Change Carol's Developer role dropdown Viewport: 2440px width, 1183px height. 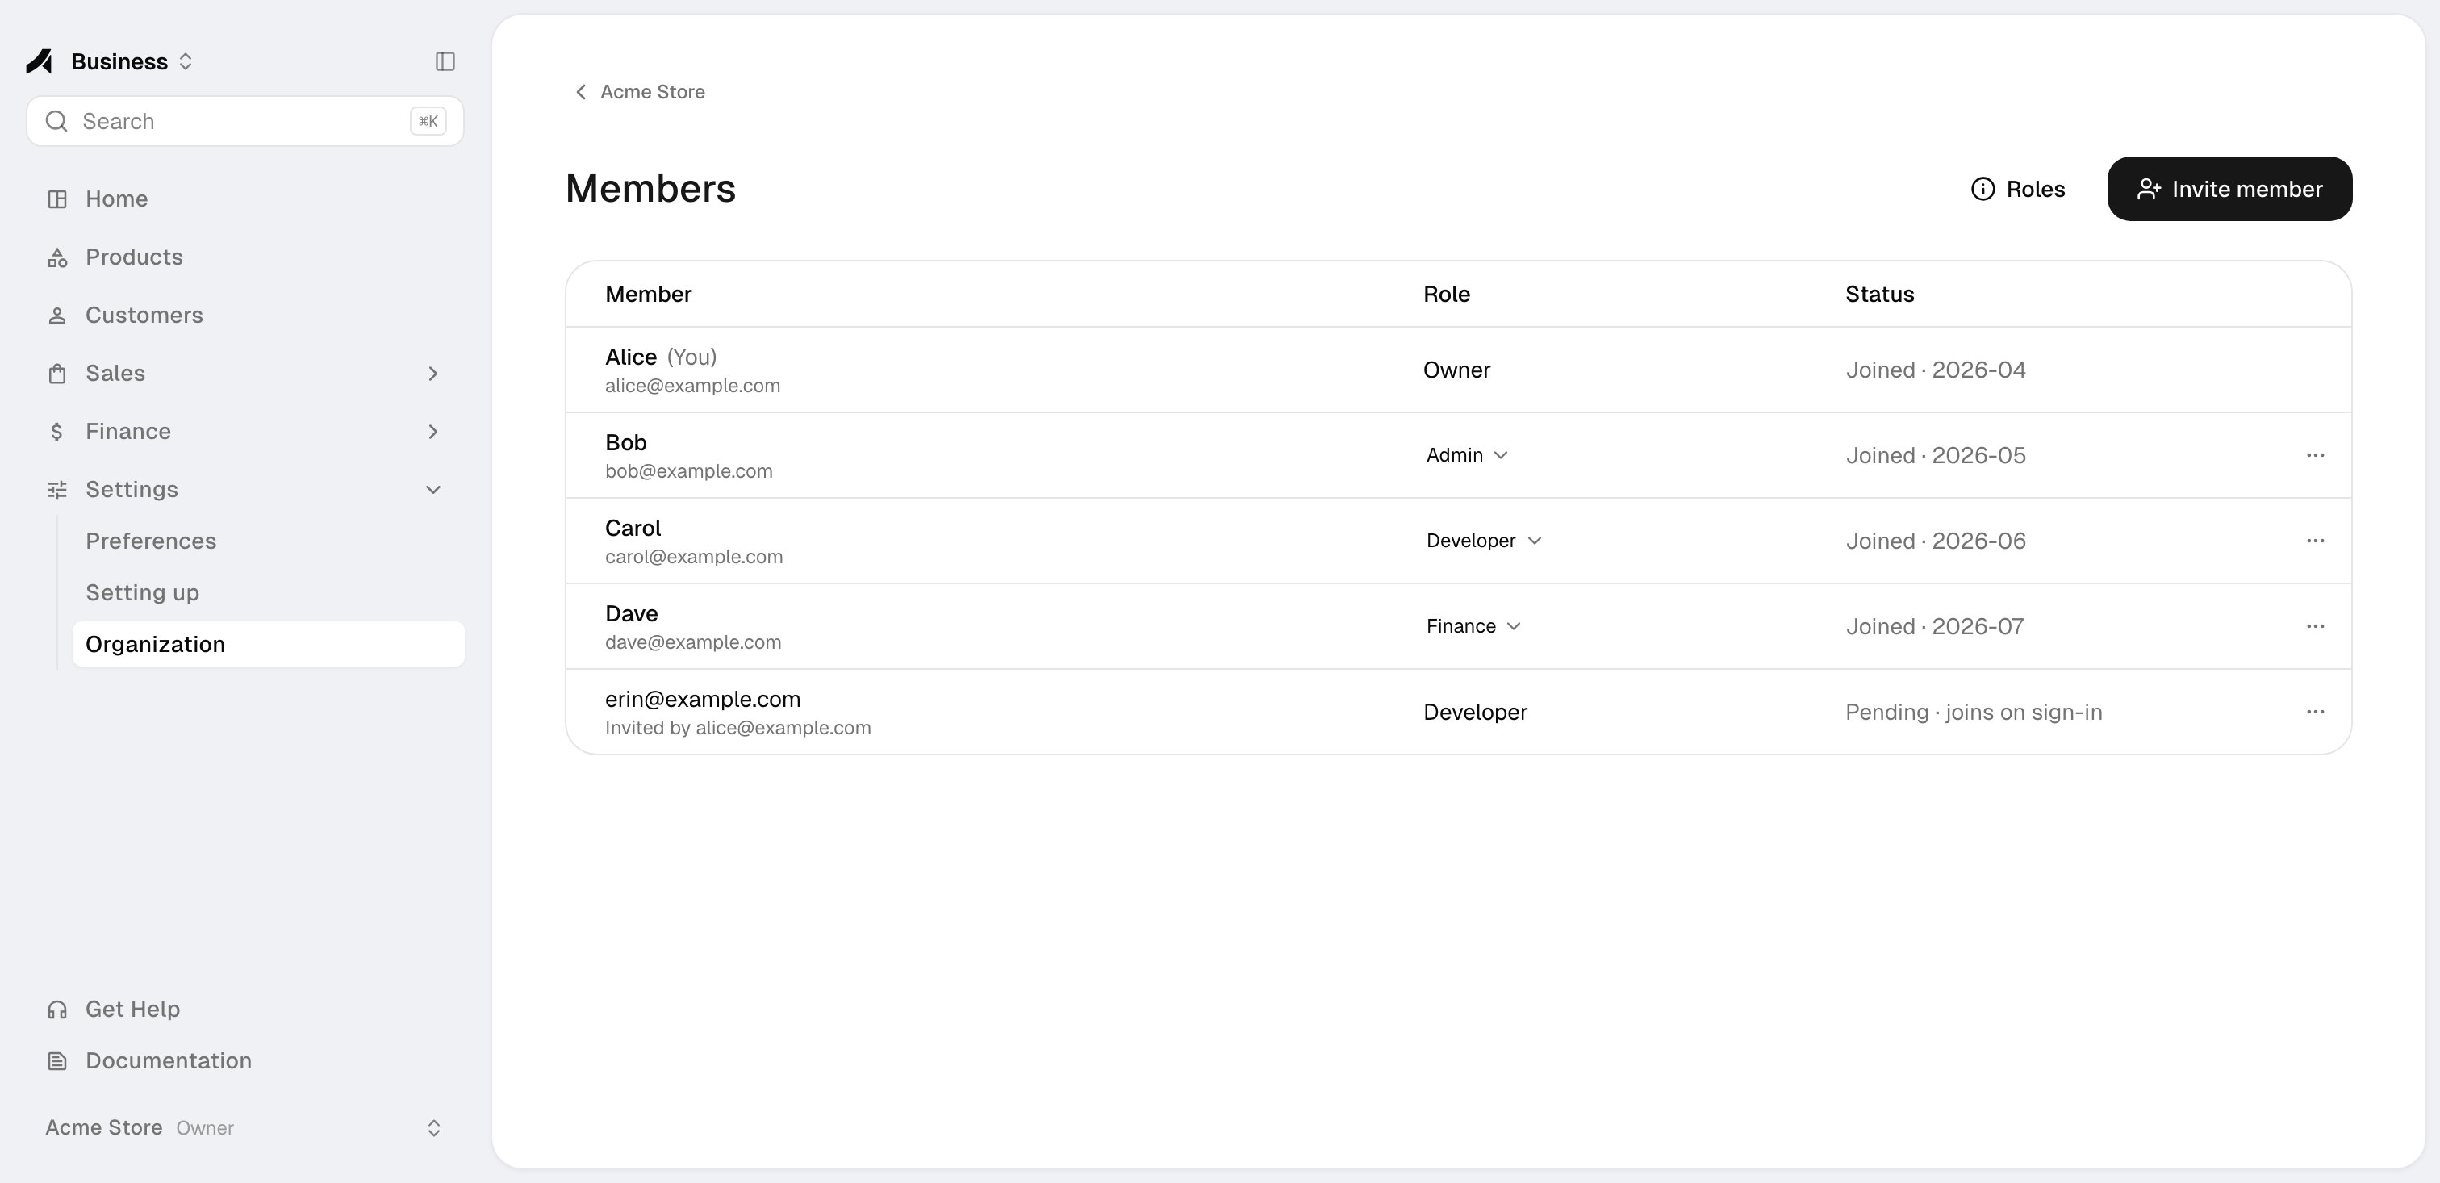[1483, 541]
